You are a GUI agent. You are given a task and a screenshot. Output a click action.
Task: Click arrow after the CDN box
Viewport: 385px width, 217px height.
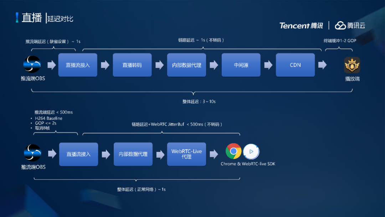pyautogui.click(x=322, y=65)
